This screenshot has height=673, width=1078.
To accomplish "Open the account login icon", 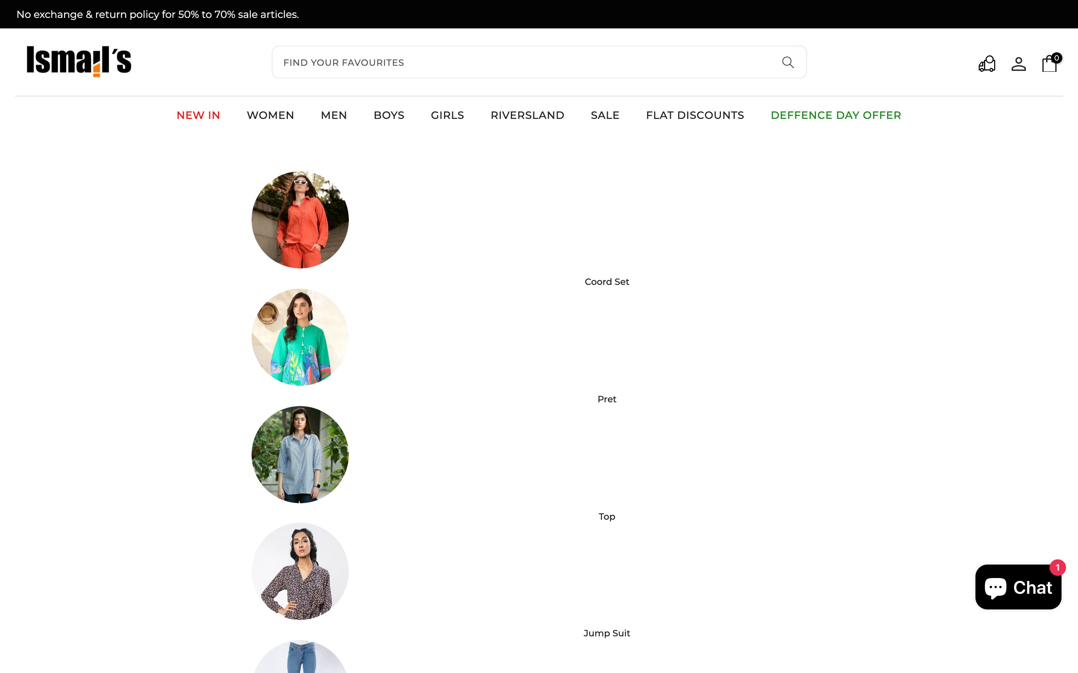I will click(1019, 64).
